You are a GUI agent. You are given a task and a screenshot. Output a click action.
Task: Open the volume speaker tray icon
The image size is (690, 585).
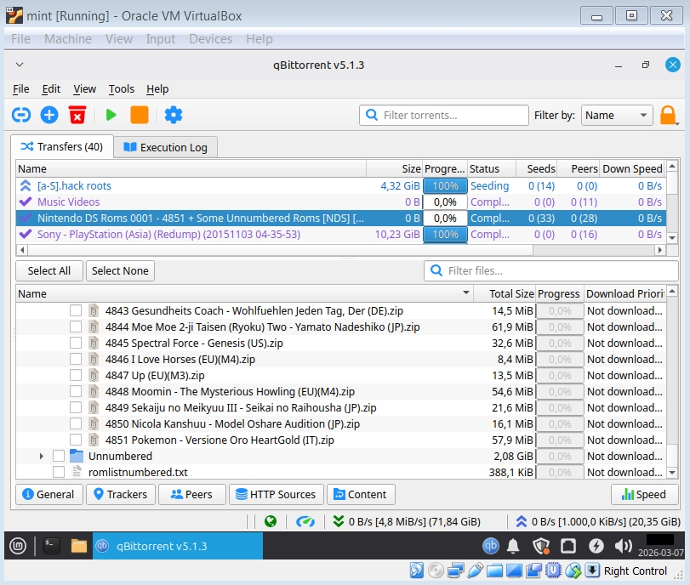623,546
